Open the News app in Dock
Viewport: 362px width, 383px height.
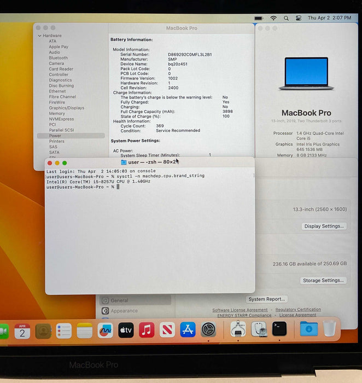pos(167,330)
